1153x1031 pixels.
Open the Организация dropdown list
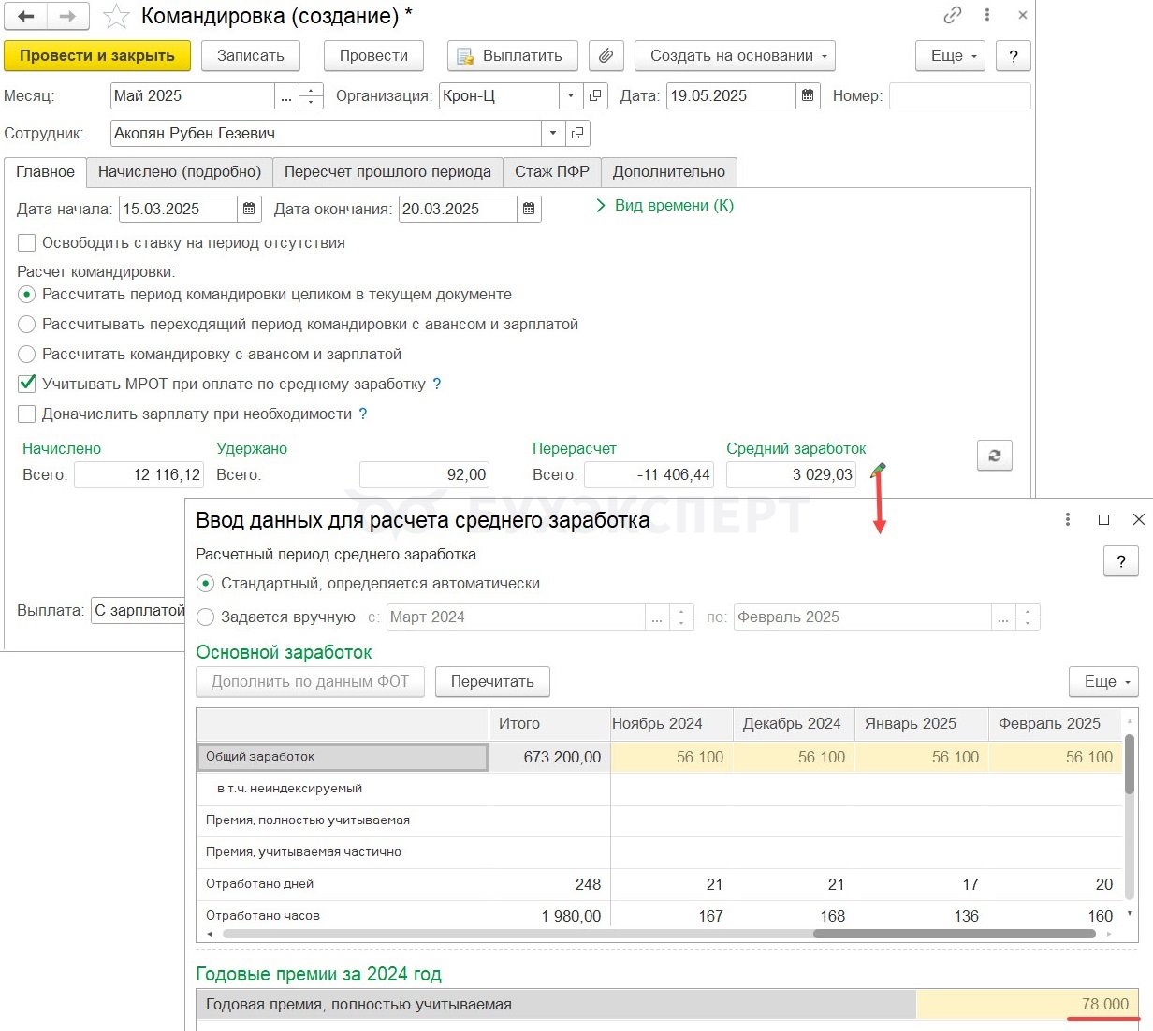(571, 96)
